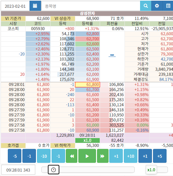
Task: Click the 217,677 ask volume cell
Action: pyautogui.click(x=63, y=74)
